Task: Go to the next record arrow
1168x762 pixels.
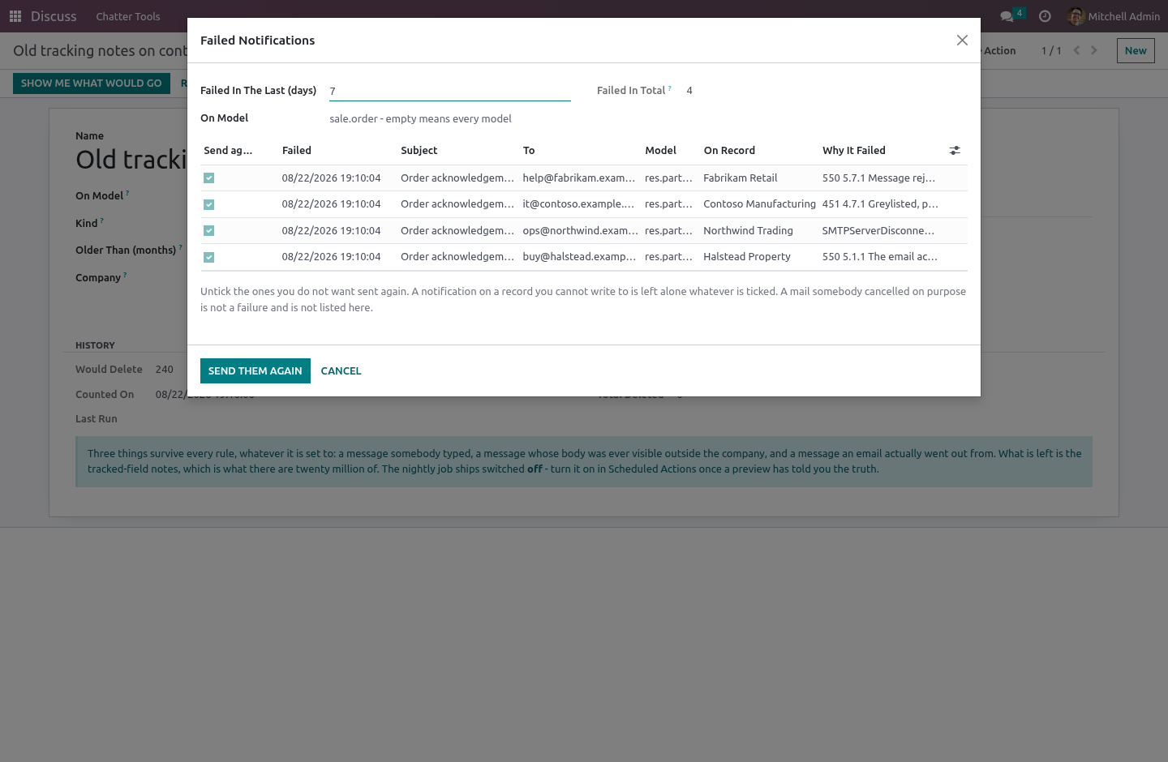Action: 1094,50
